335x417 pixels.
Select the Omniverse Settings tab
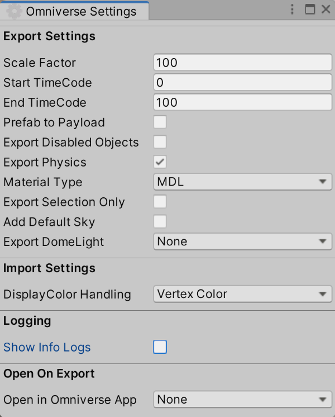pyautogui.click(x=74, y=11)
